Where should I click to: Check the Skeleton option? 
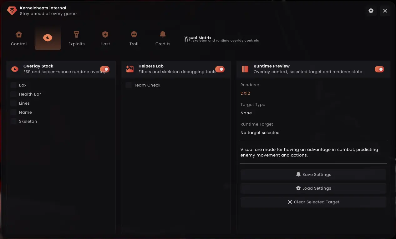[x=13, y=121]
